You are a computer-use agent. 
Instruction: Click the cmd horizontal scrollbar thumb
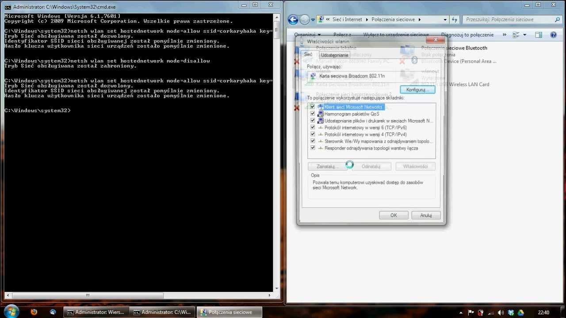click(x=87, y=295)
